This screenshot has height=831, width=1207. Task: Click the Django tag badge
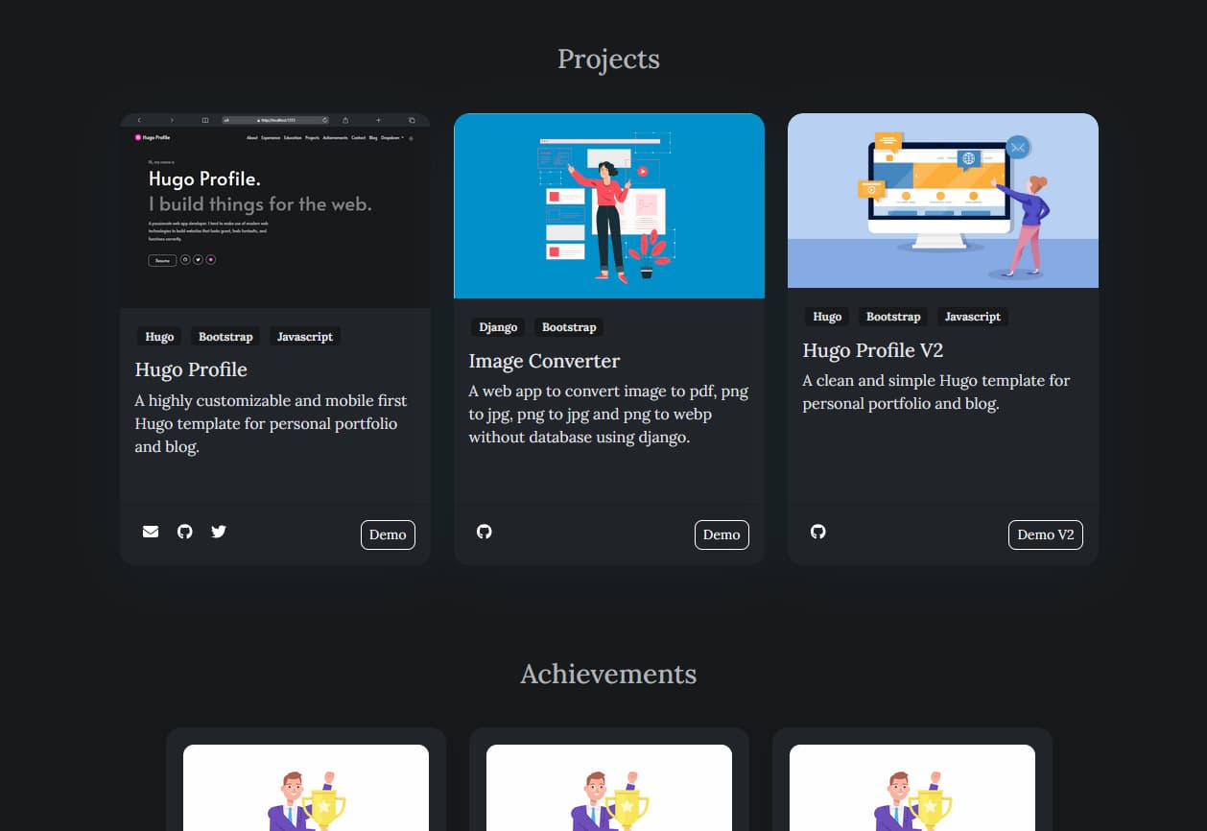tap(498, 327)
